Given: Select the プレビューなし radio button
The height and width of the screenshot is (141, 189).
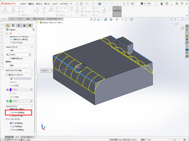Looking at the screenshot, I should (x=11, y=42).
